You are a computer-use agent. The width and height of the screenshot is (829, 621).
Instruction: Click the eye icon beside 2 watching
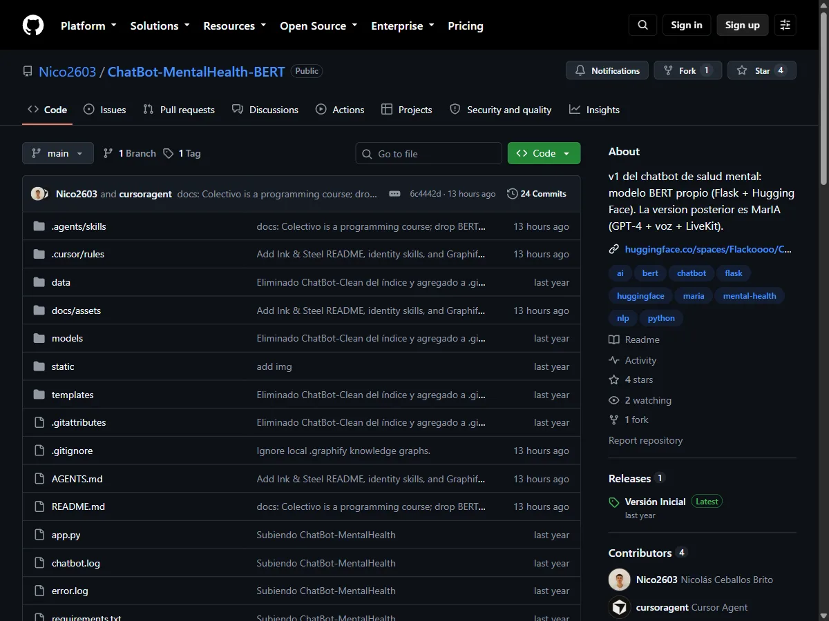(x=613, y=400)
